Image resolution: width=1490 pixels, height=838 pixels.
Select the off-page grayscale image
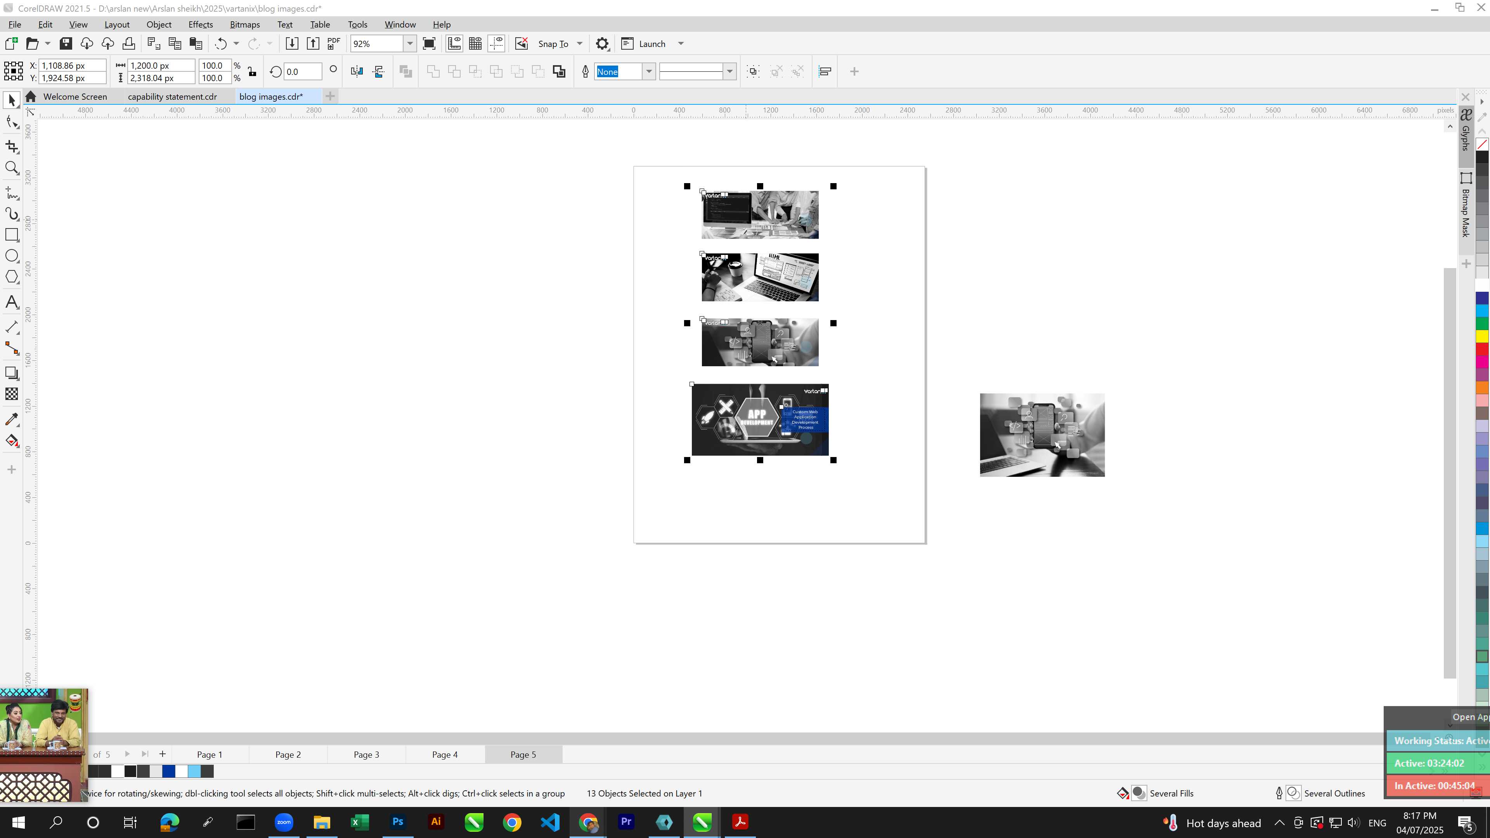point(1042,435)
